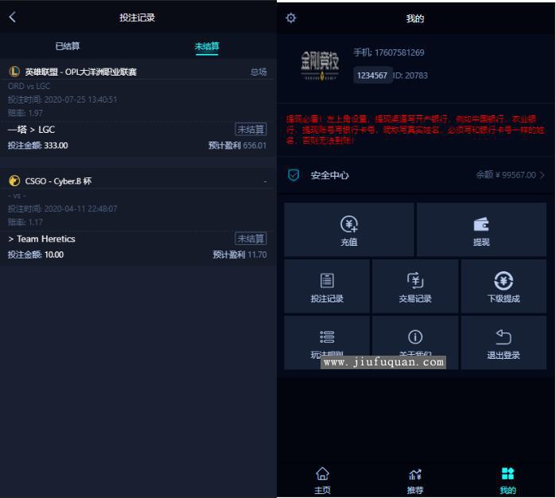Click the 投注金额 333.00 amount

pyautogui.click(x=38, y=146)
